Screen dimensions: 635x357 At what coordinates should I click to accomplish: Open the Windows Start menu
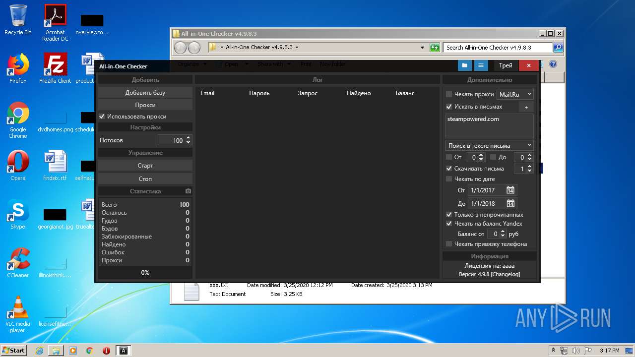[14, 351]
